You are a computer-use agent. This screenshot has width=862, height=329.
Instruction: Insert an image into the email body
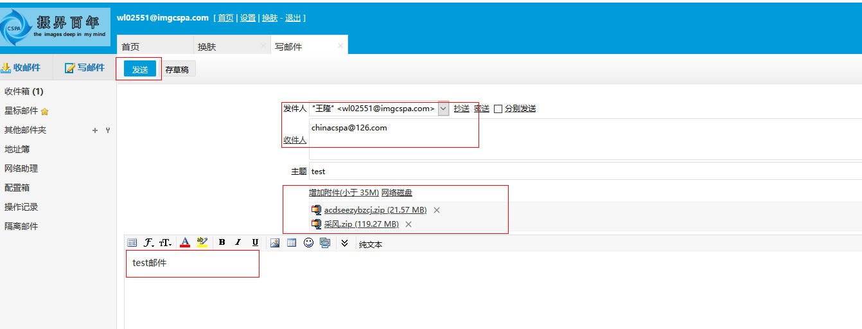click(x=275, y=243)
